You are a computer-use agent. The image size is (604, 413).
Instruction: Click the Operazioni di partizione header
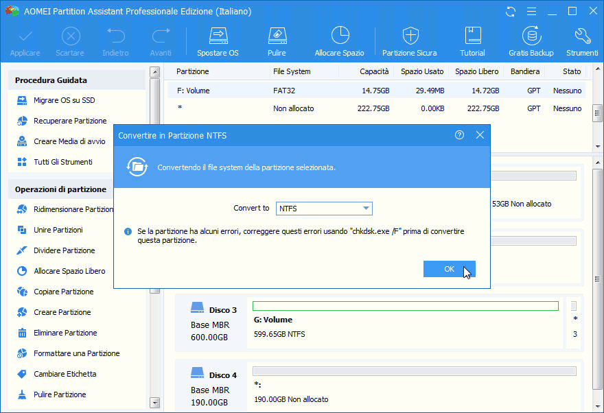pos(60,189)
